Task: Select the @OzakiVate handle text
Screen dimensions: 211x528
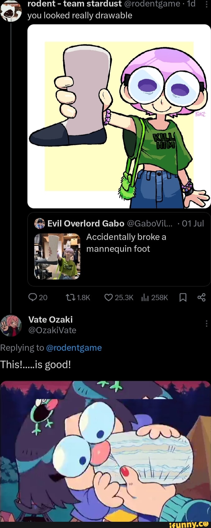Action: coord(52,330)
